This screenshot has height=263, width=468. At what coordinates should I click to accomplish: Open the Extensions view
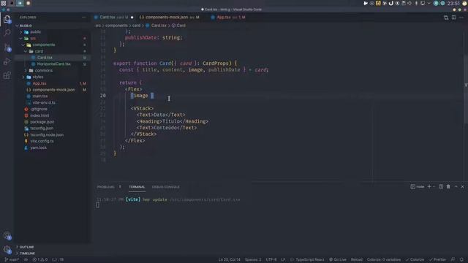pyautogui.click(x=7, y=75)
